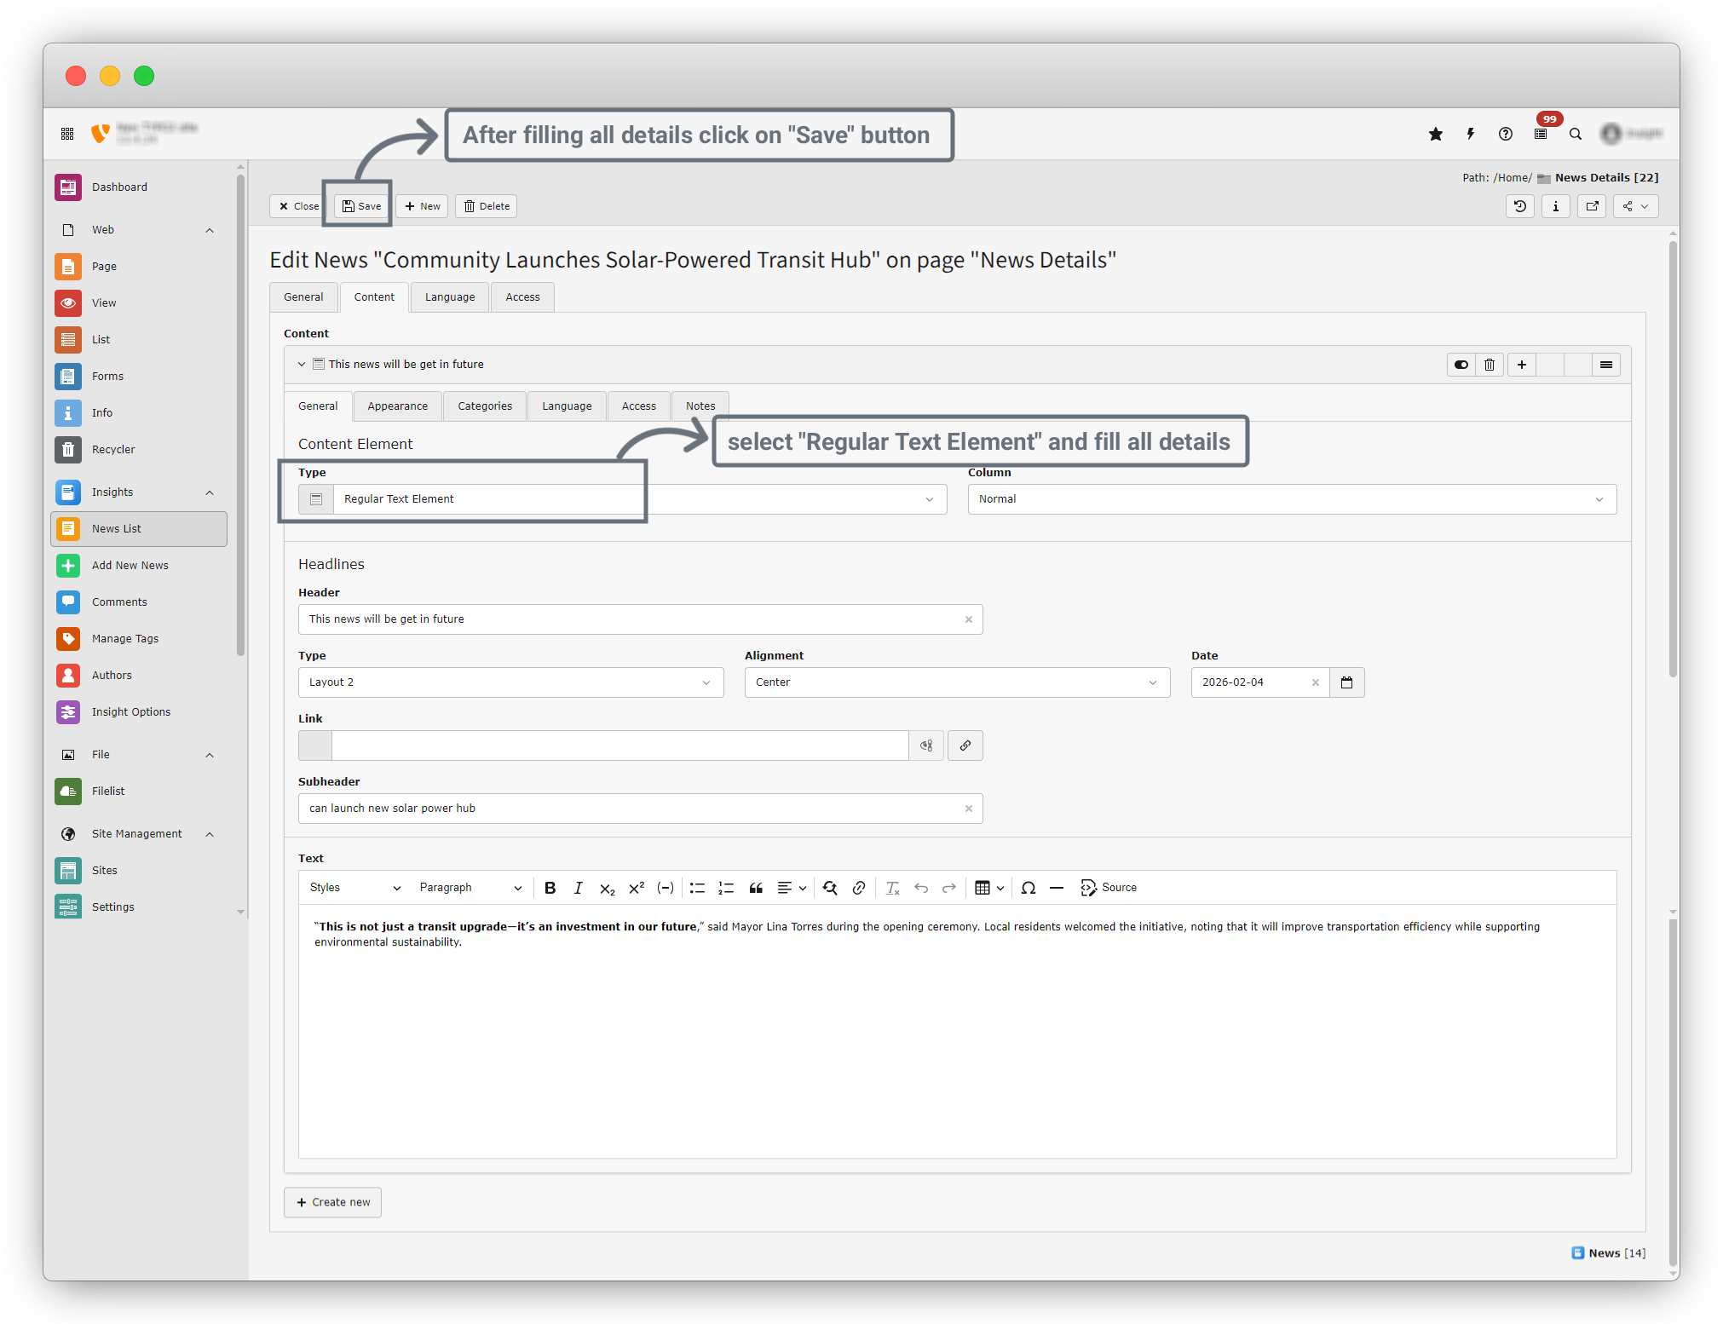The height and width of the screenshot is (1324, 1723).
Task: Click the main content vertical scrollbar
Action: [x=1673, y=460]
